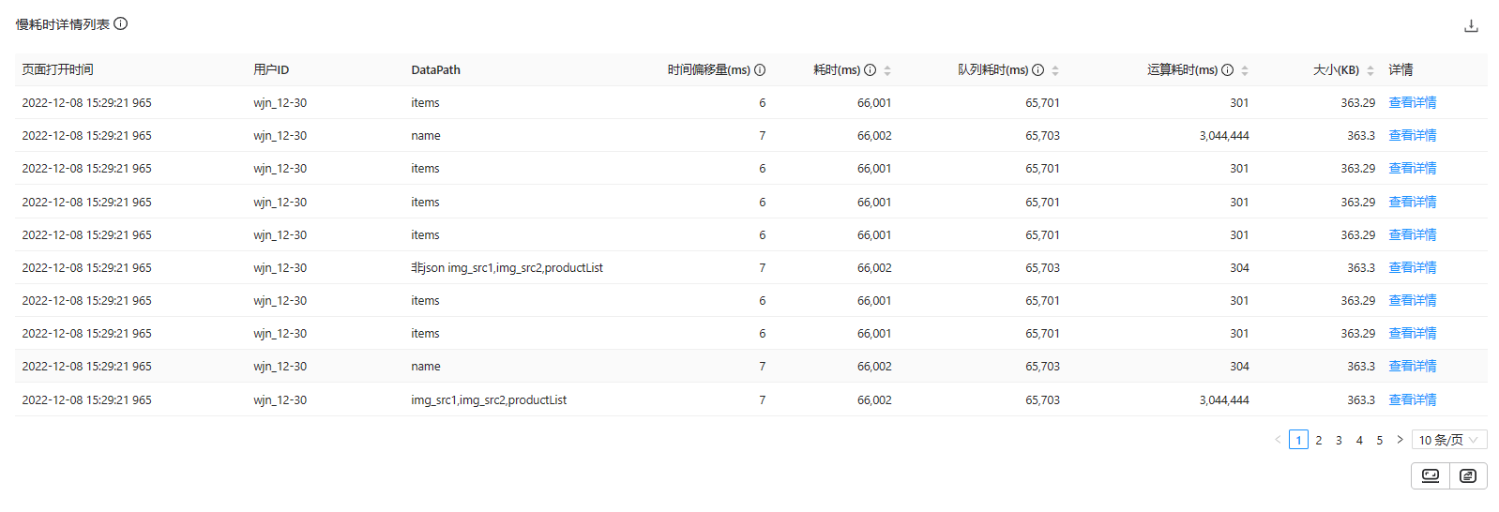
Task: Toggle sorting on the 耗时(ms) column
Action: [x=887, y=70]
